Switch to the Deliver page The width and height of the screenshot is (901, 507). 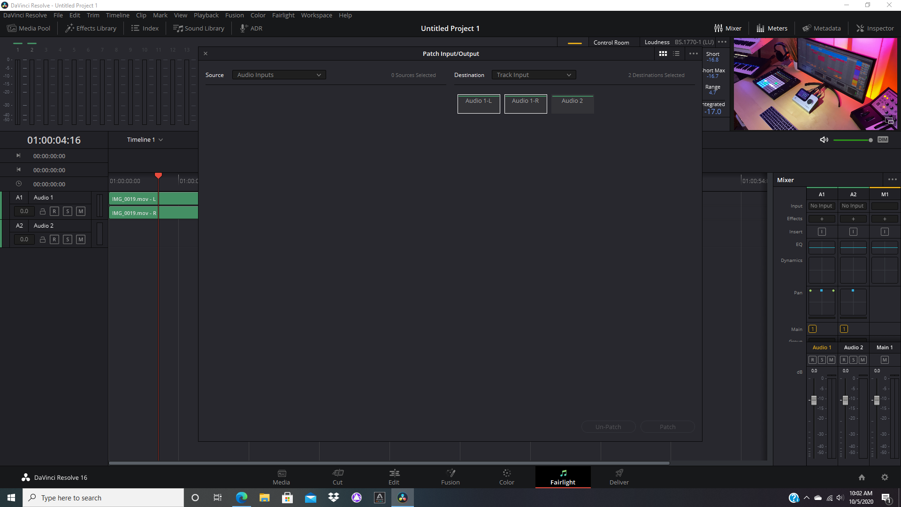click(x=619, y=477)
